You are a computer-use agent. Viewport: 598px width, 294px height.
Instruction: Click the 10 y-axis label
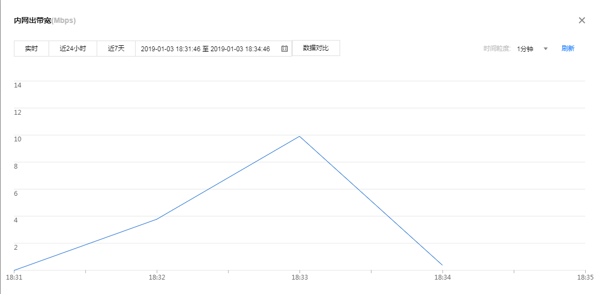(17, 139)
